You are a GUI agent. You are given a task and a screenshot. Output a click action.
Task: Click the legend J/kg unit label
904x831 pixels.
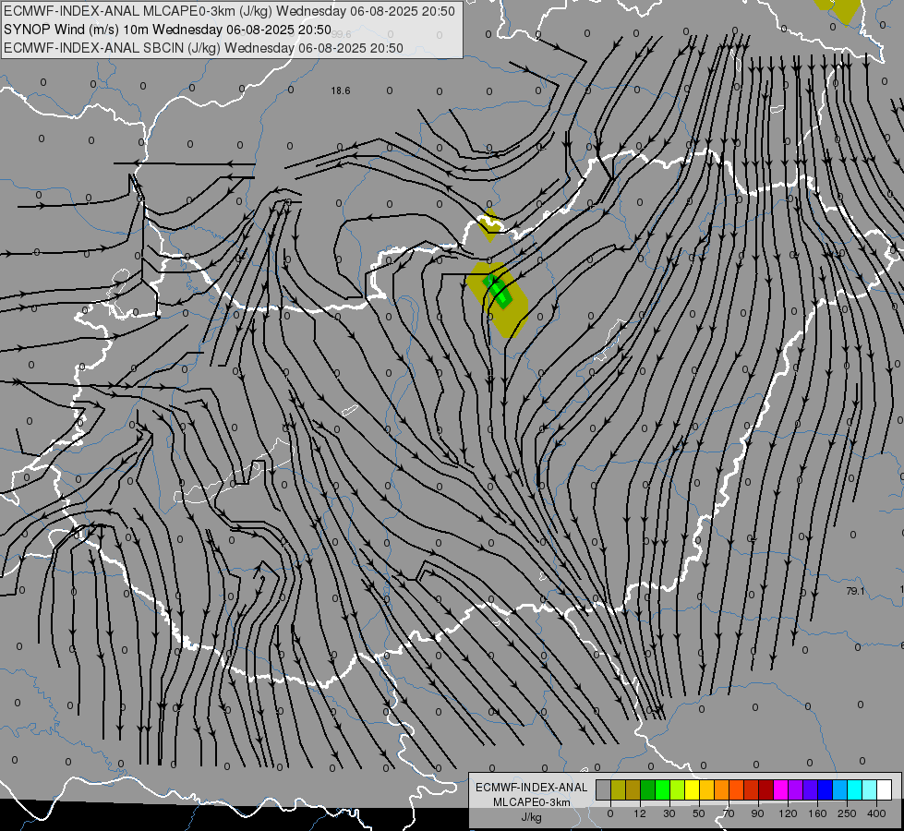point(532,817)
